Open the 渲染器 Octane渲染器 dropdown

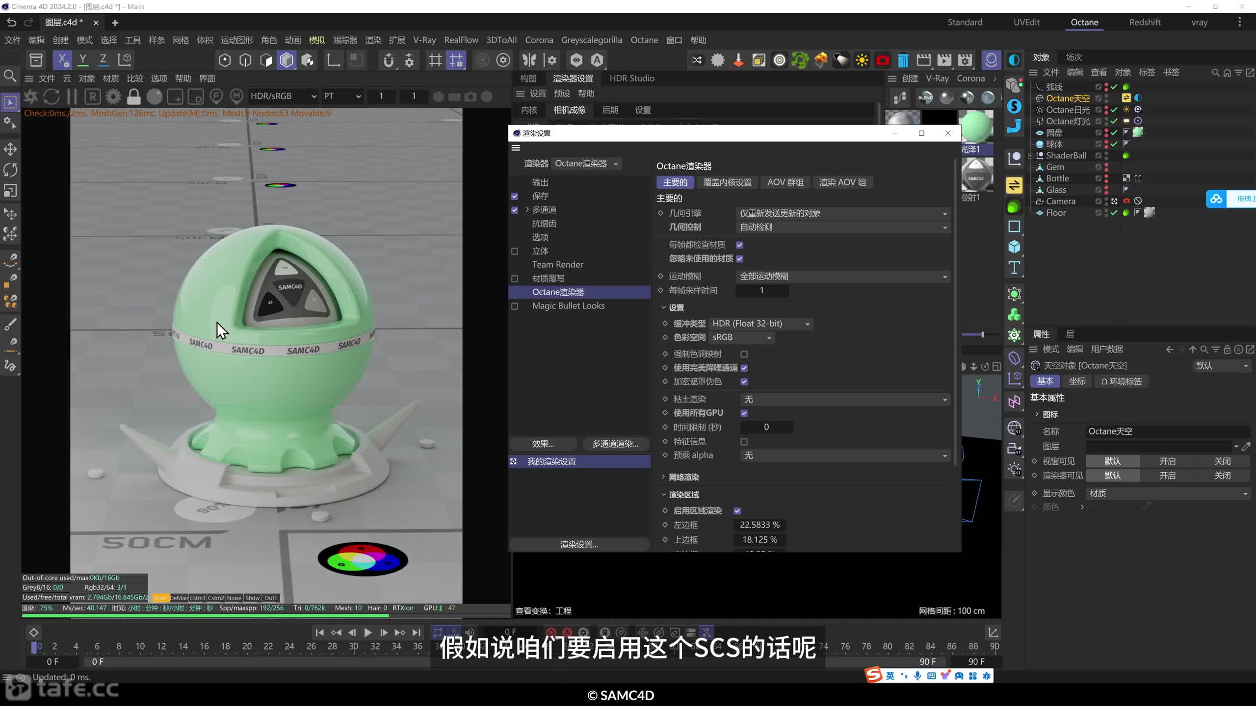pos(586,164)
